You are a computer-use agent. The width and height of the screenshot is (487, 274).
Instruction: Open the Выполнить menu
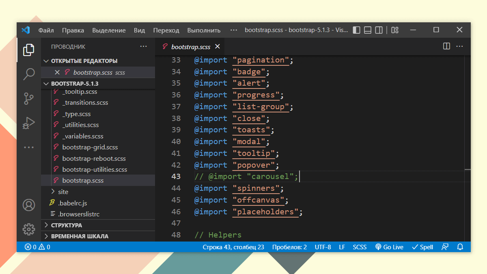click(x=204, y=30)
